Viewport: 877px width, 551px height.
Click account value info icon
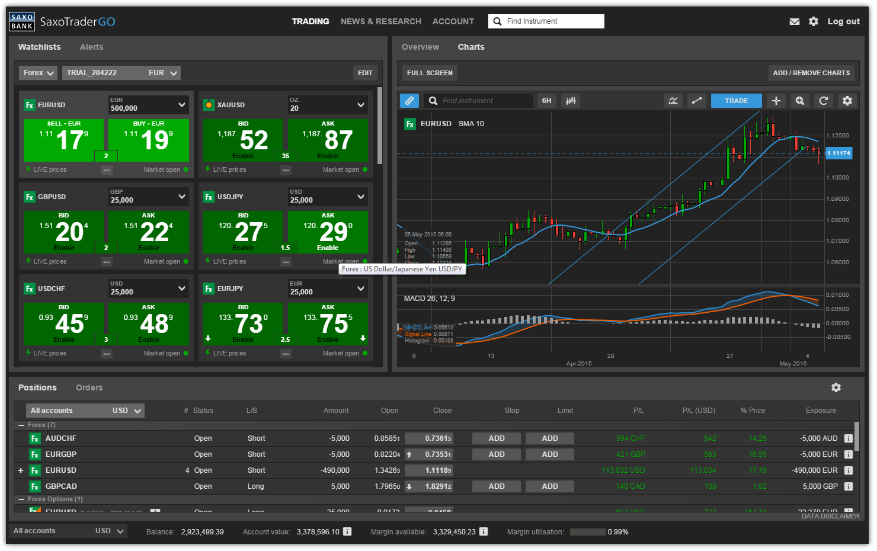coord(347,531)
